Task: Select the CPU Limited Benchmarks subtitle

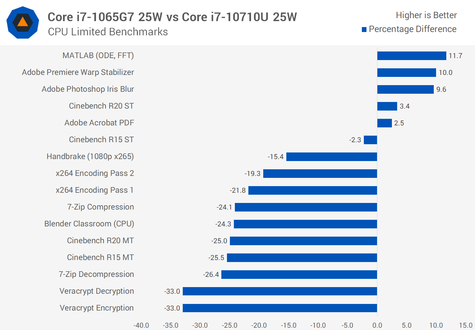Action: point(108,32)
